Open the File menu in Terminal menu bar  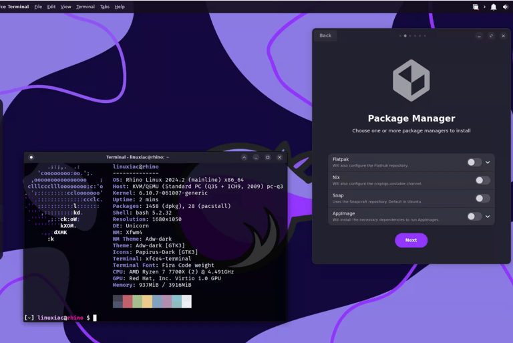pyautogui.click(x=38, y=7)
